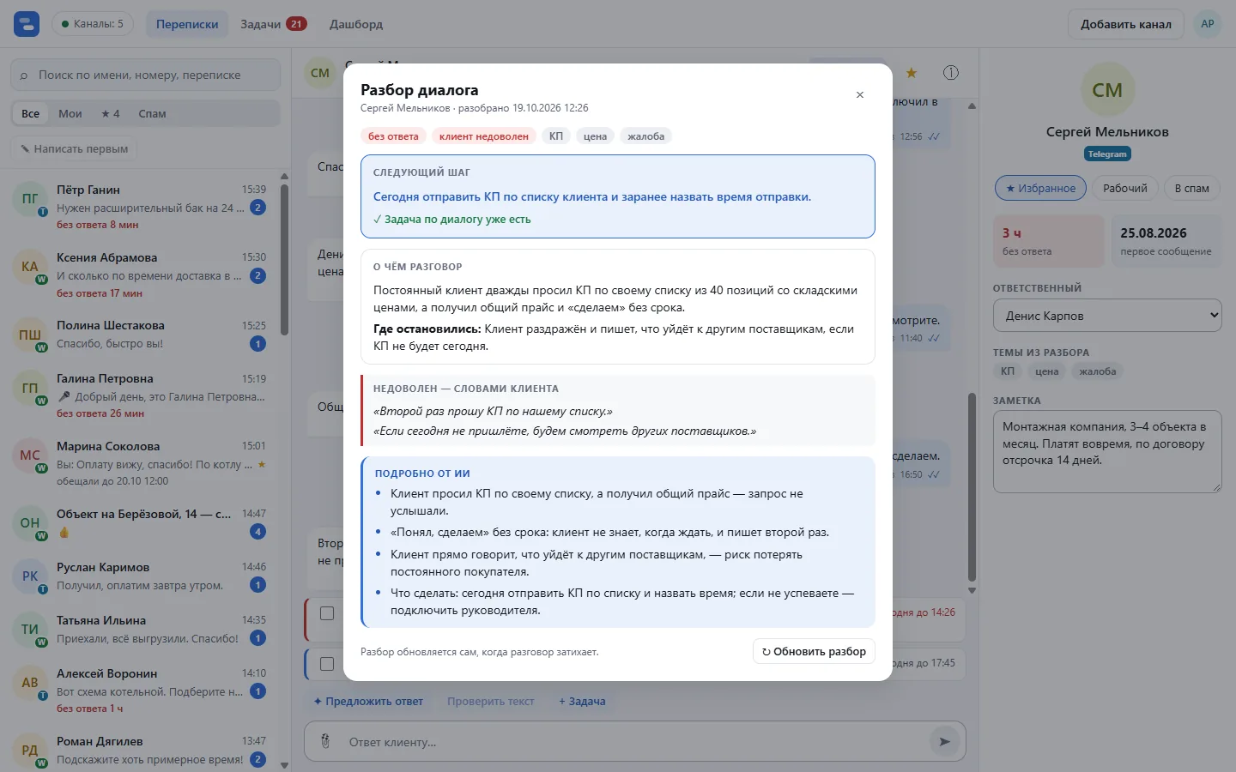Screen dimensions: 1236x772
Task: Toggle the В спам chip
Action: click(1191, 189)
